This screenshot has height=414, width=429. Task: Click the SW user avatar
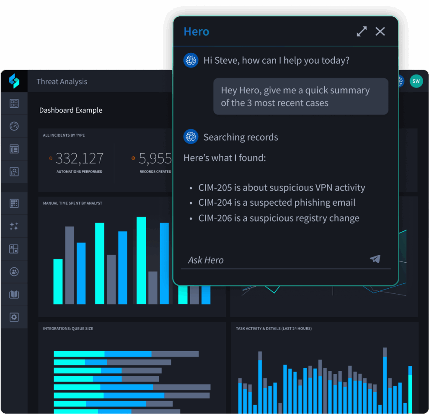click(x=416, y=81)
